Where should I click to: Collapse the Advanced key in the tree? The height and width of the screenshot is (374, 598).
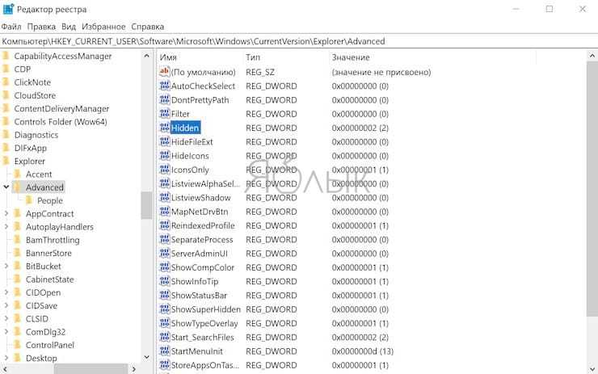coord(6,187)
